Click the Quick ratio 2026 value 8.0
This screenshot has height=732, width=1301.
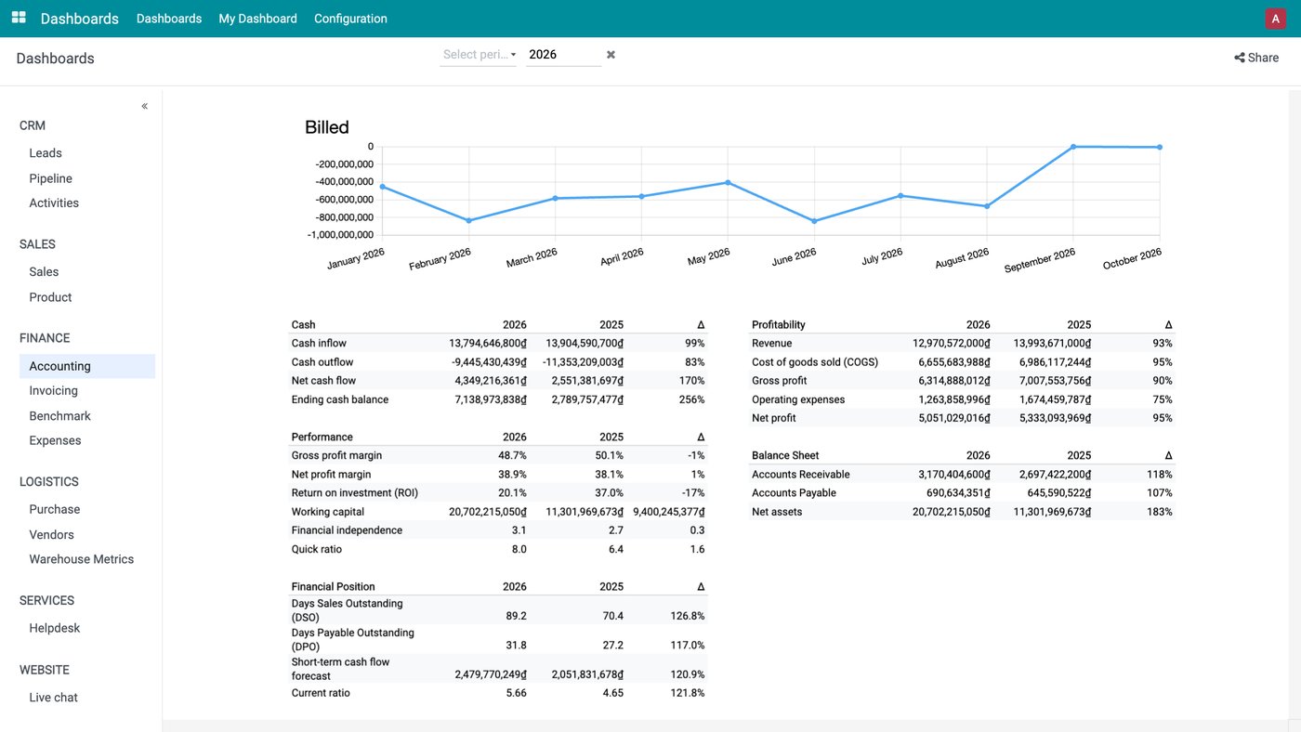pyautogui.click(x=519, y=549)
